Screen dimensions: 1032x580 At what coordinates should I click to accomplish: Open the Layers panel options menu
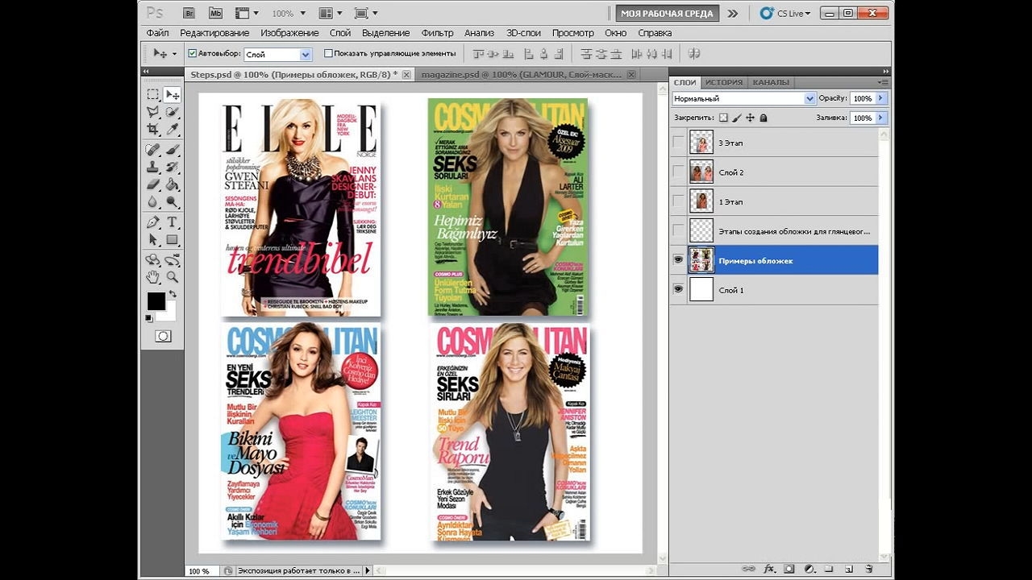coord(883,82)
